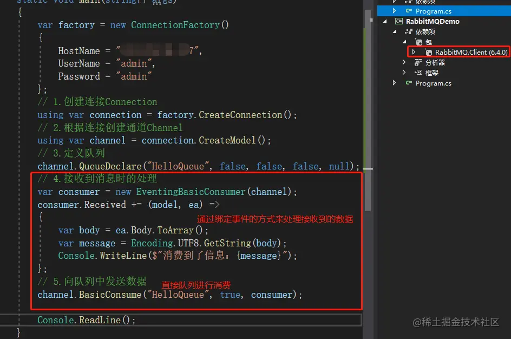This screenshot has width=511, height=339.
Task: Expand the RabbitMQ.Client (6.4.0) package
Action: tap(414, 52)
